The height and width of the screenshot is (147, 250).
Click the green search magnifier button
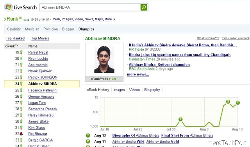[x=144, y=7]
